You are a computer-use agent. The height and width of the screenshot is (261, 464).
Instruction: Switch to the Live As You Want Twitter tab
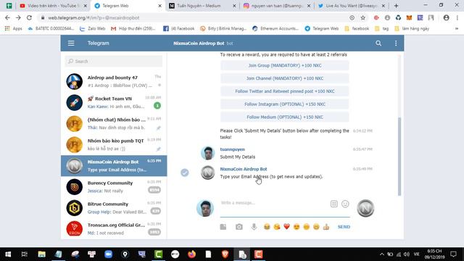(350, 6)
